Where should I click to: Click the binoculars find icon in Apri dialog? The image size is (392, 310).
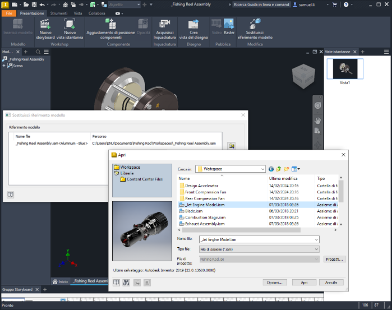[126, 283]
